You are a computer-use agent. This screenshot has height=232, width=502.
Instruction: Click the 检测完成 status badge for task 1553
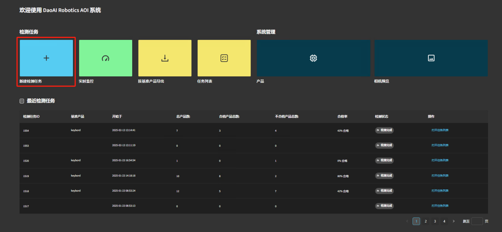point(384,145)
